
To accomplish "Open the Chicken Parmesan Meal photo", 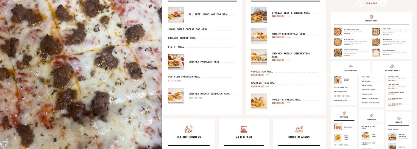I will coord(176,62).
